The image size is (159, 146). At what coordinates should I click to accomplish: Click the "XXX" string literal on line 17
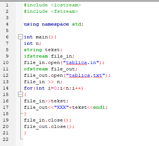(61, 107)
